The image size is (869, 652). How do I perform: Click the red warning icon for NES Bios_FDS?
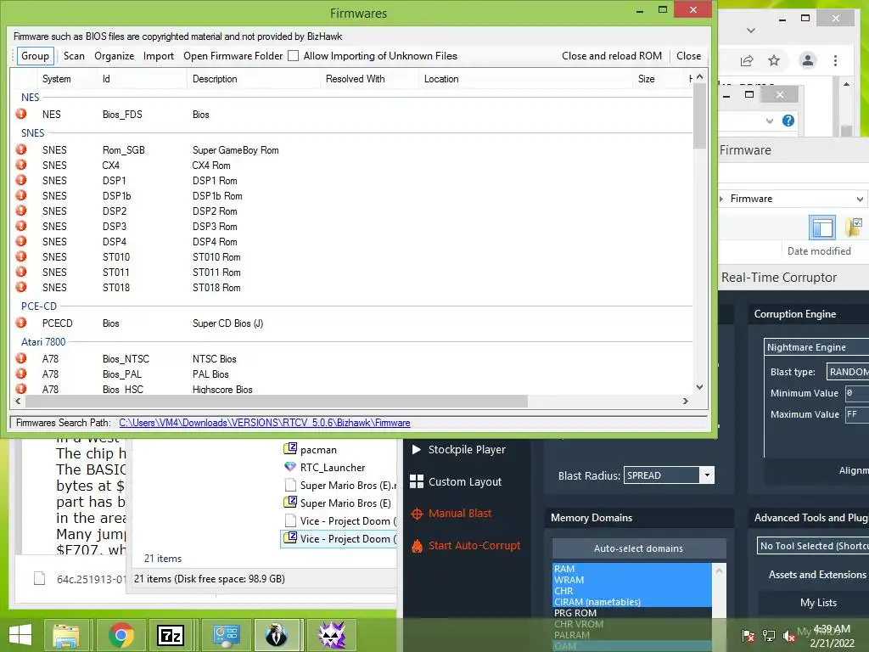(21, 114)
